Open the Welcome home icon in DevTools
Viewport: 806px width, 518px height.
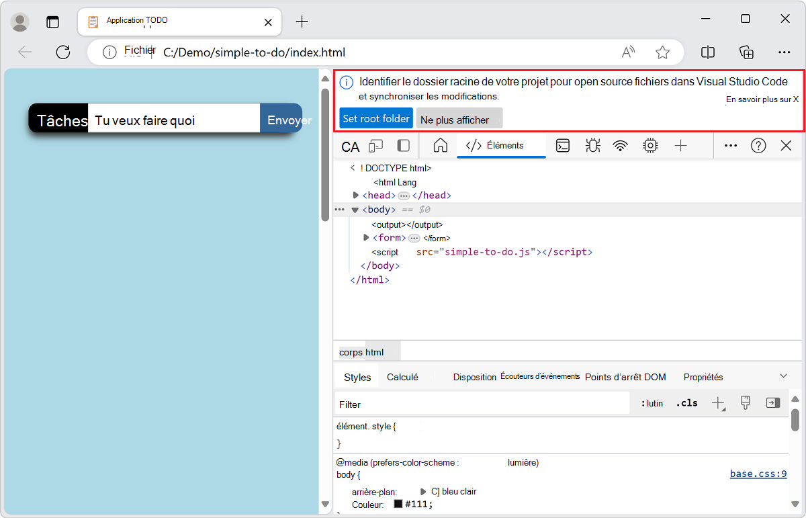pyautogui.click(x=441, y=145)
